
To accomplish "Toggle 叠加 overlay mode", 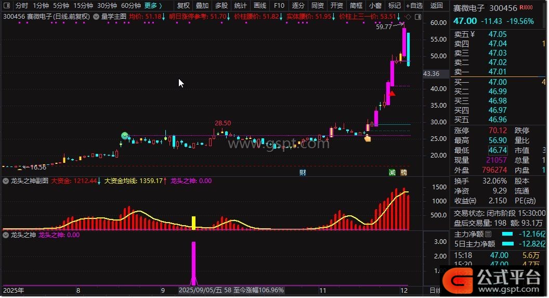I will pyautogui.click(x=202, y=6).
